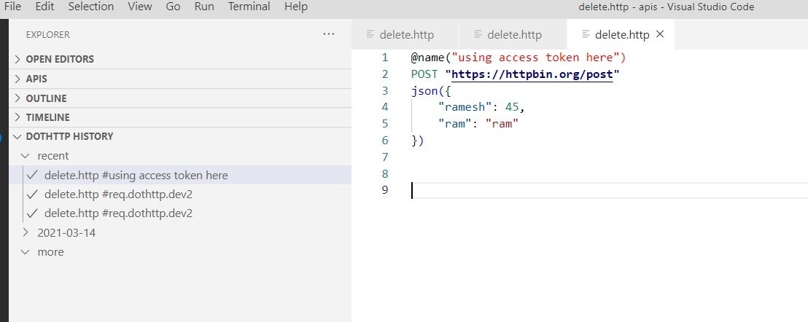
Task: Expand the OUTLINE section
Action: coord(180,98)
